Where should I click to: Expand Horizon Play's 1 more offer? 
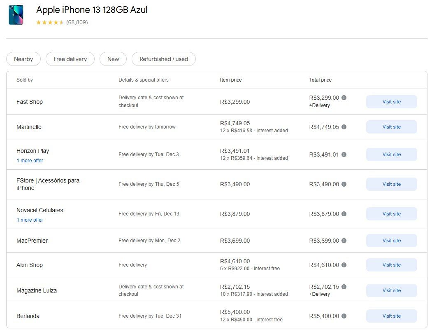tap(30, 161)
